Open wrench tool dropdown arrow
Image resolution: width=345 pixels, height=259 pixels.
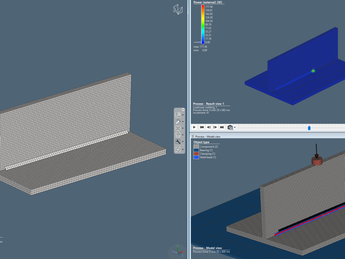click(x=183, y=142)
